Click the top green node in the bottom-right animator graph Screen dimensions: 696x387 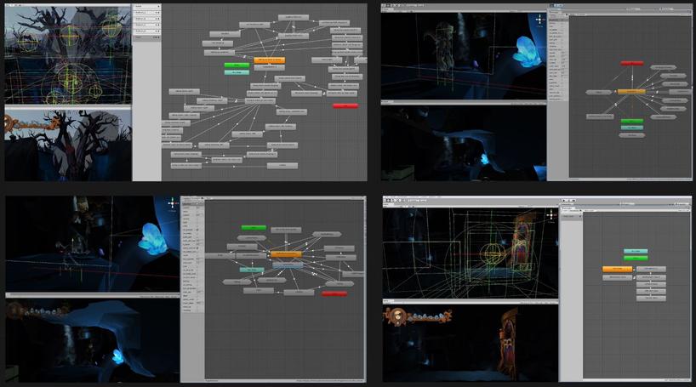point(635,251)
